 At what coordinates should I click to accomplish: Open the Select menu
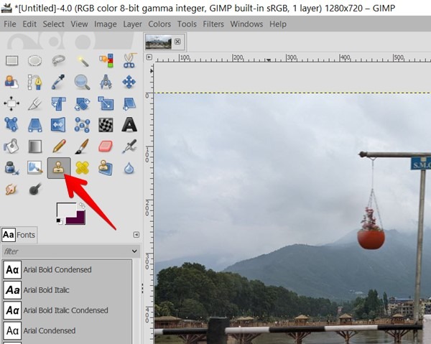[x=53, y=24]
